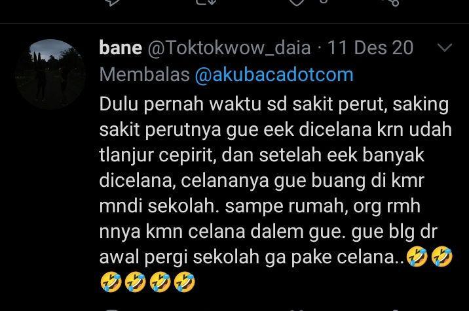Share bane's tweet using the bottom share icon

pos(394,310)
